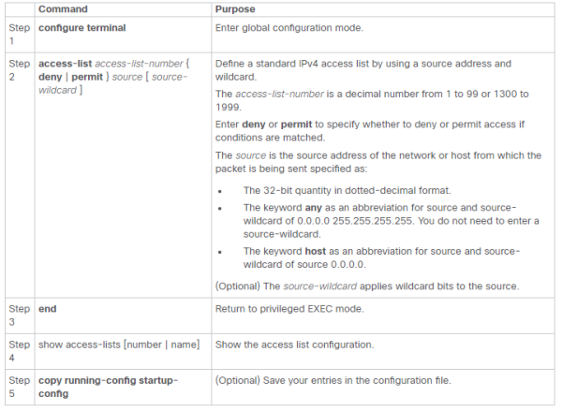Click the bold deny keyword in command cell
562x411 pixels.
click(x=51, y=77)
